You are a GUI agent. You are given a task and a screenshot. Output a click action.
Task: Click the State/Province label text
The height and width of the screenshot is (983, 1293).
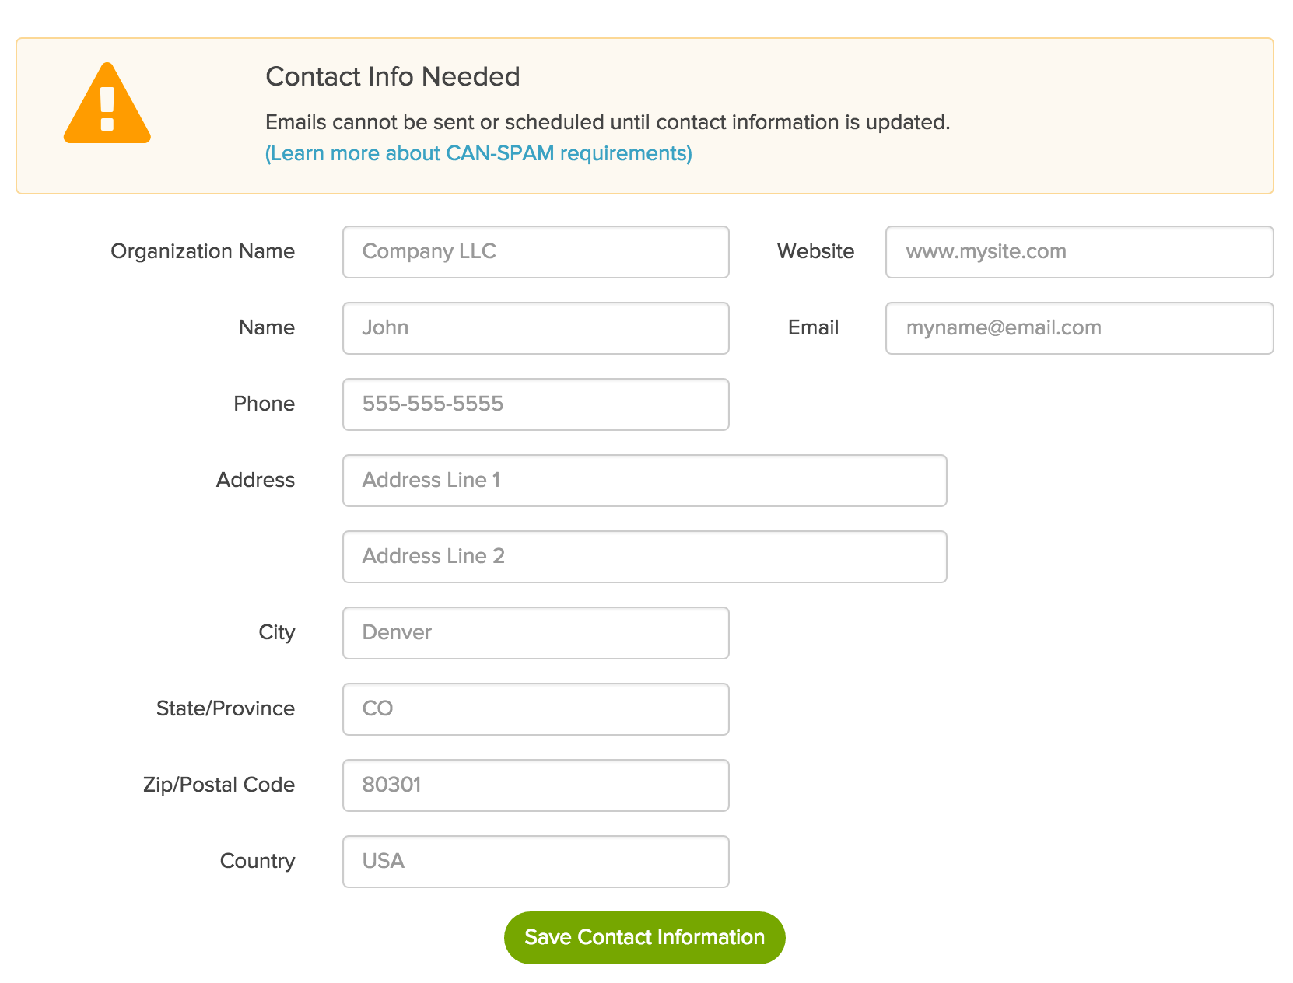point(226,708)
